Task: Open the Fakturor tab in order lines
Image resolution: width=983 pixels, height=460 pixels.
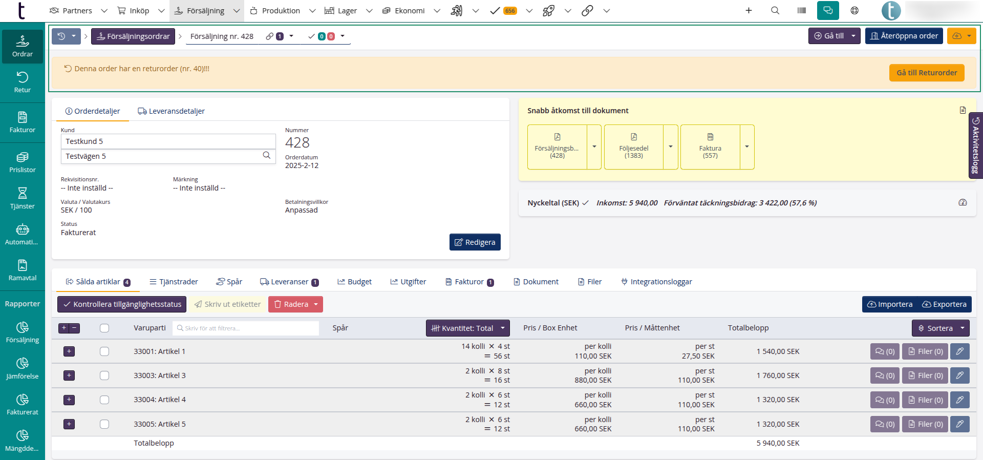Action: coord(469,282)
